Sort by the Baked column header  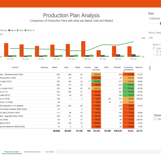click(x=55, y=67)
